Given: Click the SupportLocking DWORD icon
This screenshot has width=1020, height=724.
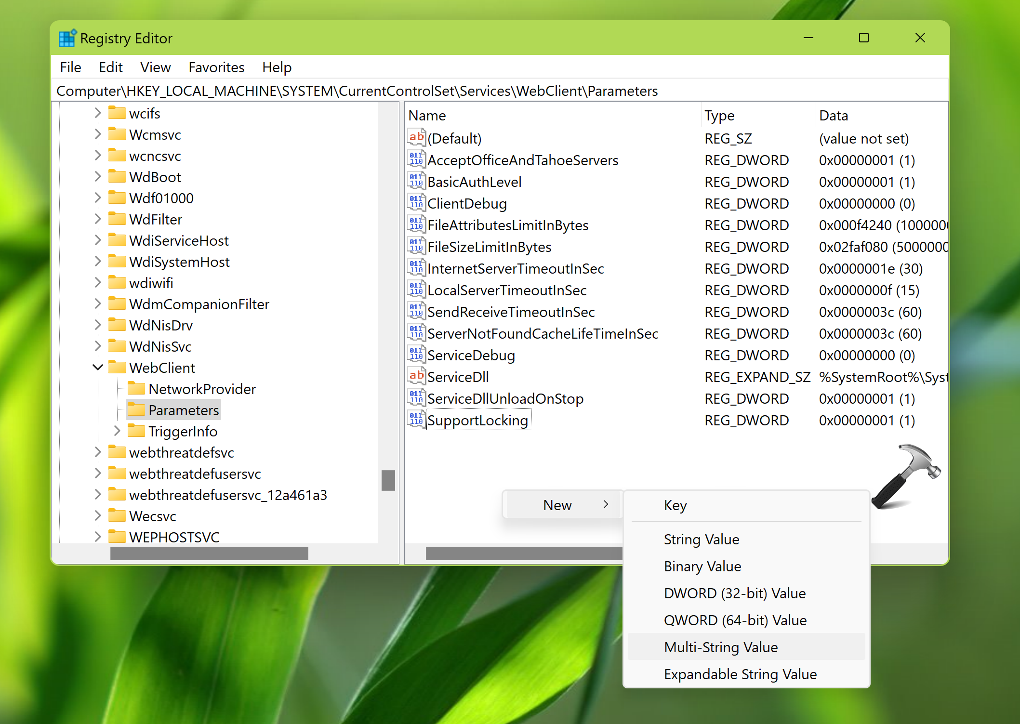Looking at the screenshot, I should point(416,420).
